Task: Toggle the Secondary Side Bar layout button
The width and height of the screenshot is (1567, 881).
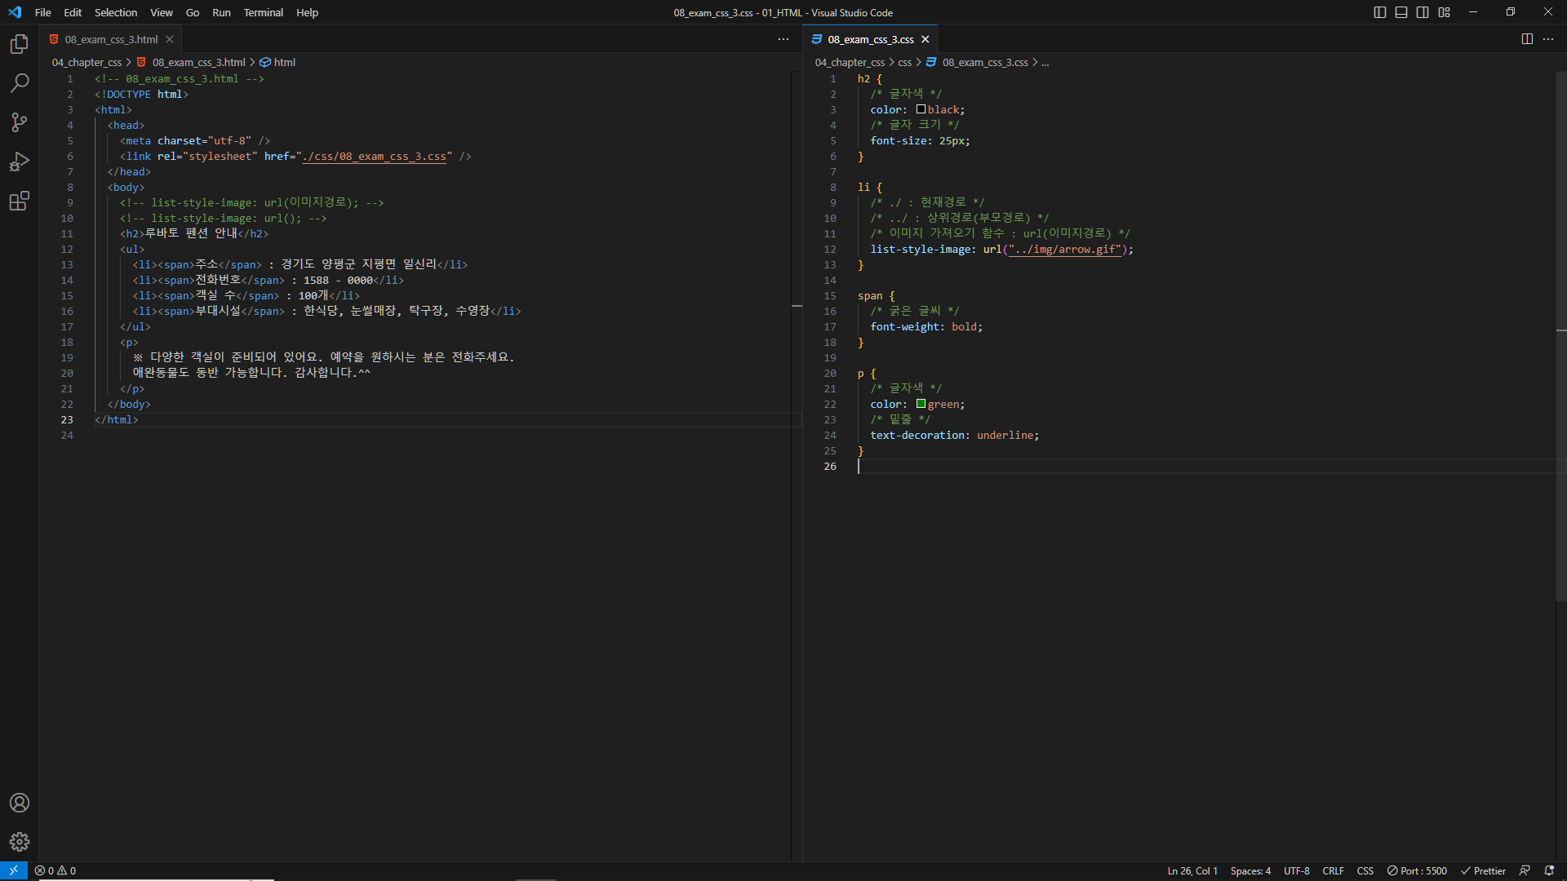Action: 1423,12
